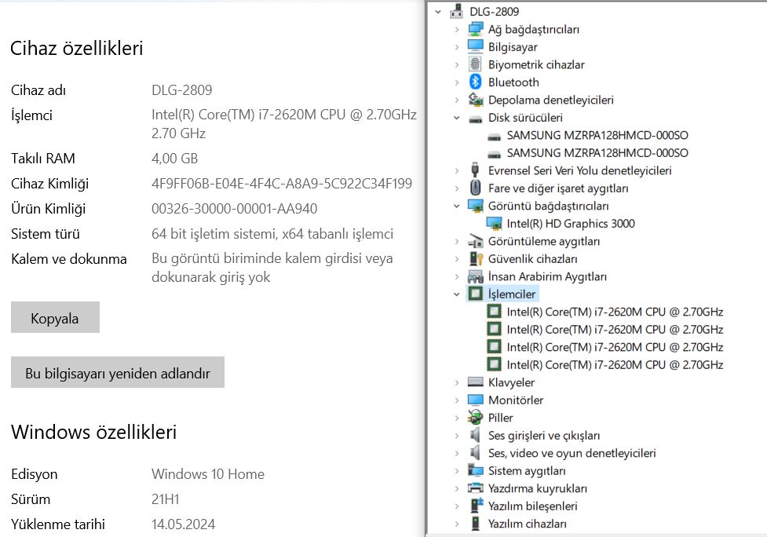The image size is (767, 537).
Task: Click the 'Windows 10 Home' edition value
Action: click(x=208, y=474)
